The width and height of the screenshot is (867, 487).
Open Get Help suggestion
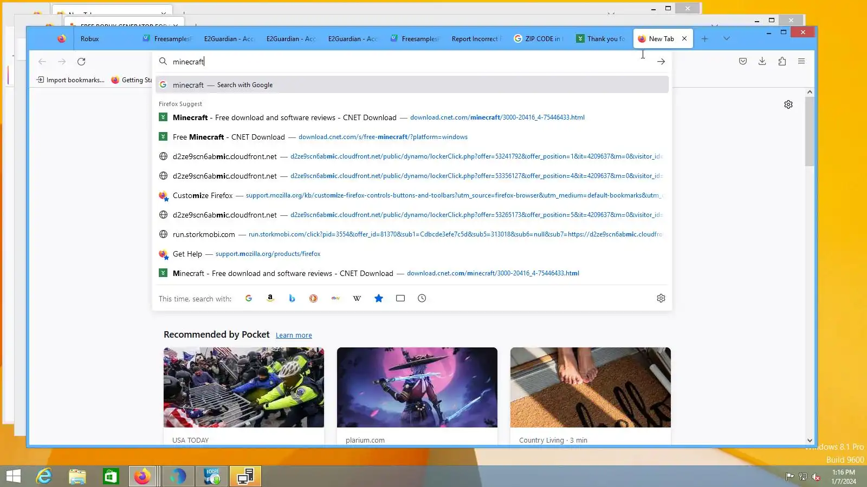point(412,254)
